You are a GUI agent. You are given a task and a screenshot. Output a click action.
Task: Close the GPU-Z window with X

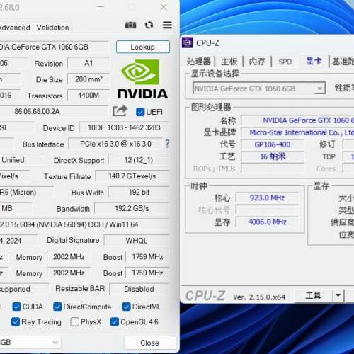click(164, 7)
